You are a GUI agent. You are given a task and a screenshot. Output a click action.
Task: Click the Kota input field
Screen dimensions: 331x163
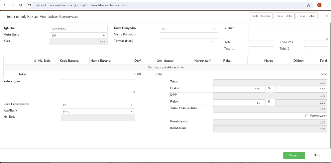coord(261,43)
